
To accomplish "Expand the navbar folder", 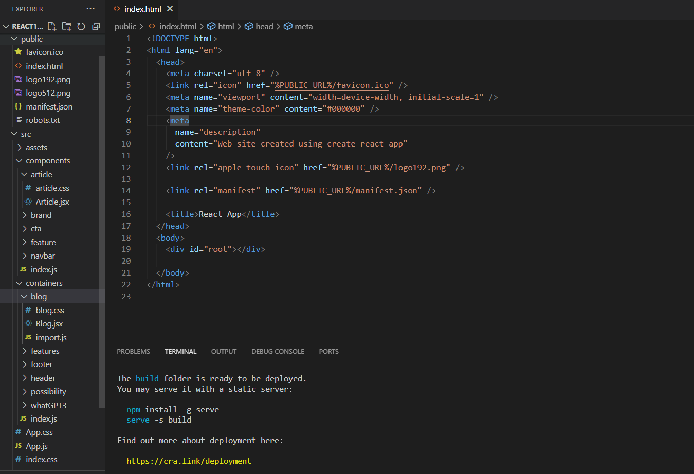I will [43, 256].
